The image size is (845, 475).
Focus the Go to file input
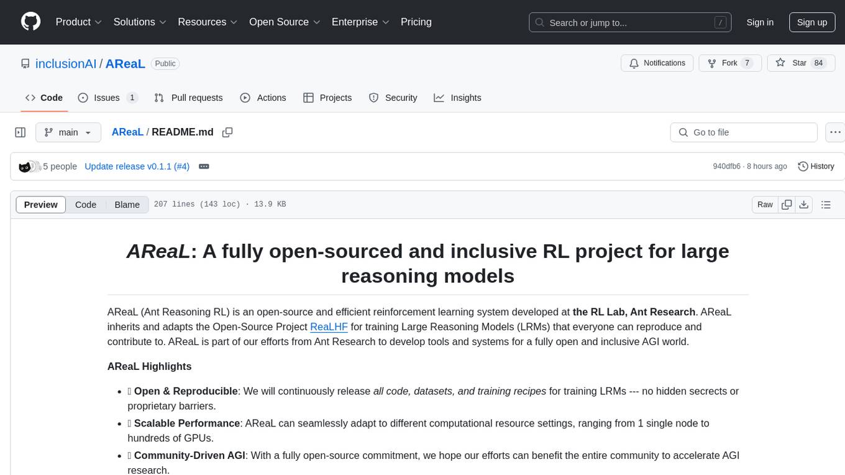(x=744, y=132)
